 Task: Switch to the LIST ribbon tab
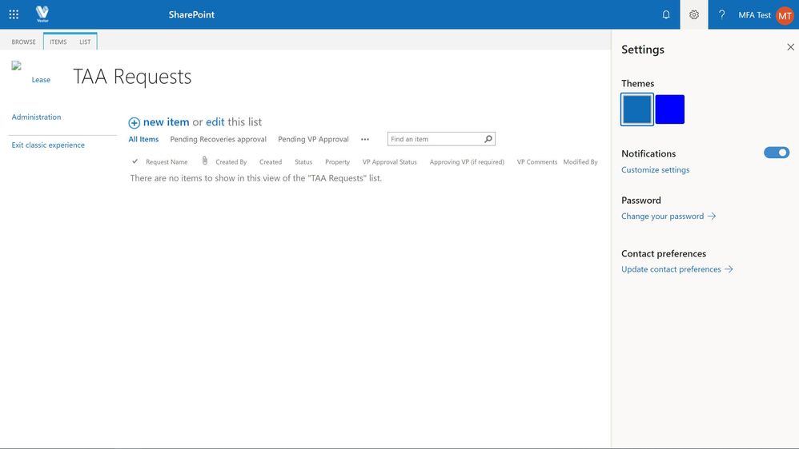pos(85,42)
